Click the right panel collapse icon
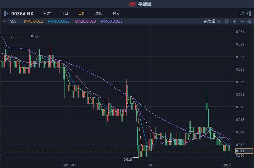 click(249, 14)
